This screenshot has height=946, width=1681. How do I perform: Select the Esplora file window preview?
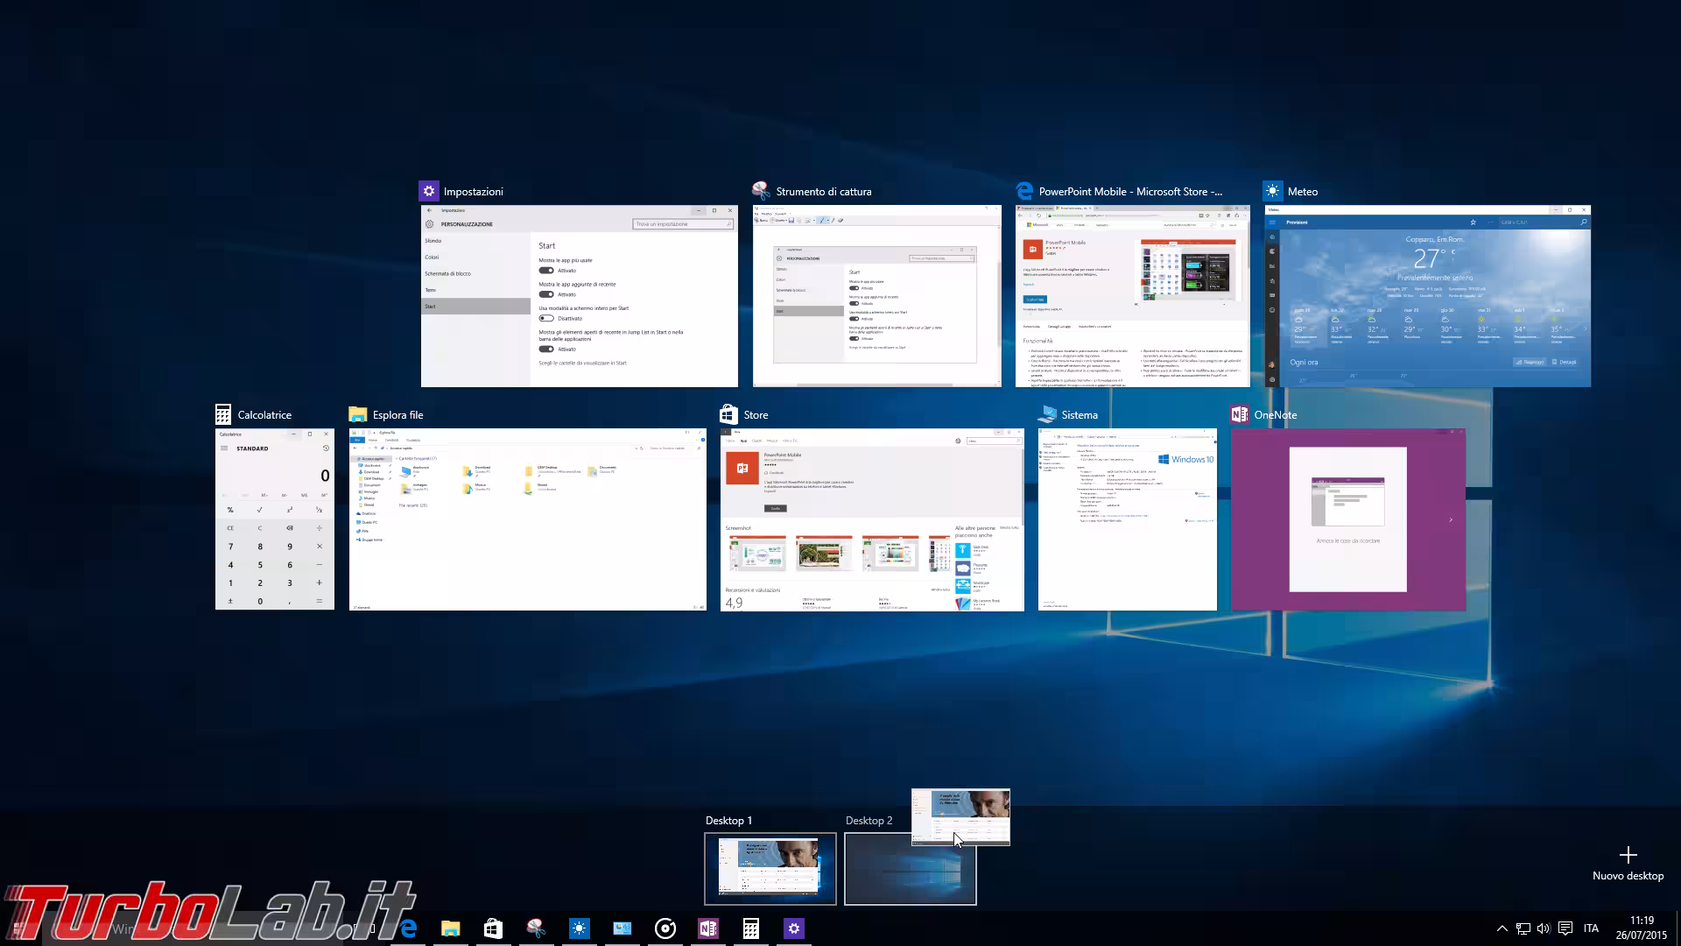tap(528, 519)
